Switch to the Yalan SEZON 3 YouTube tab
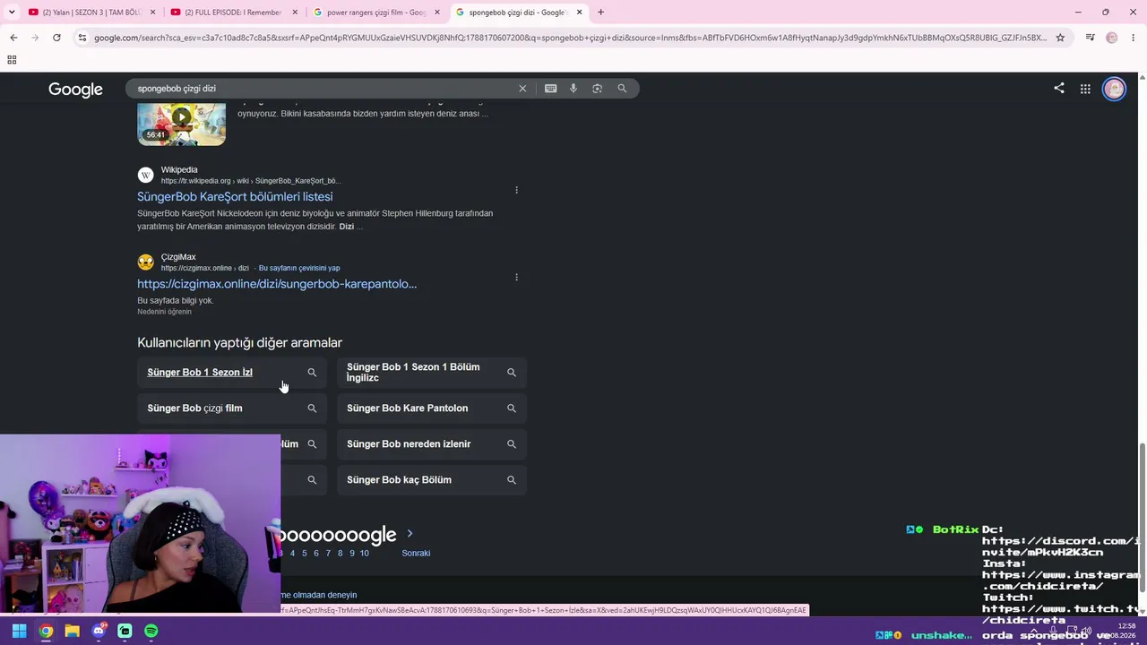This screenshot has height=645, width=1147. point(91,13)
